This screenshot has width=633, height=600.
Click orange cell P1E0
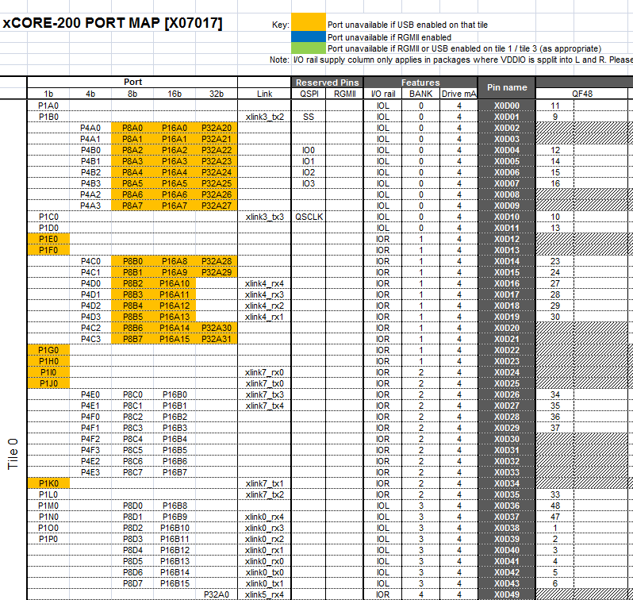tap(48, 239)
